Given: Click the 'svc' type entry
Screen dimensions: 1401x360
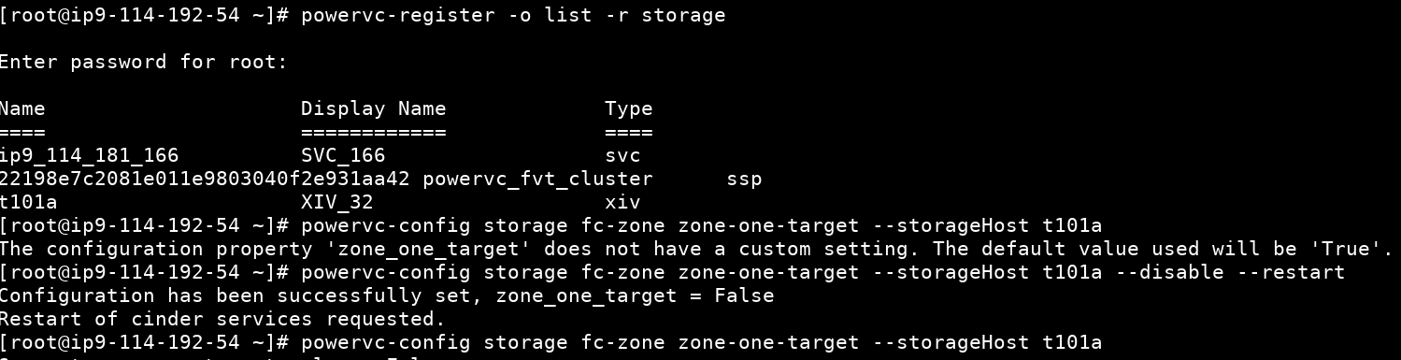Looking at the screenshot, I should click(x=622, y=155).
